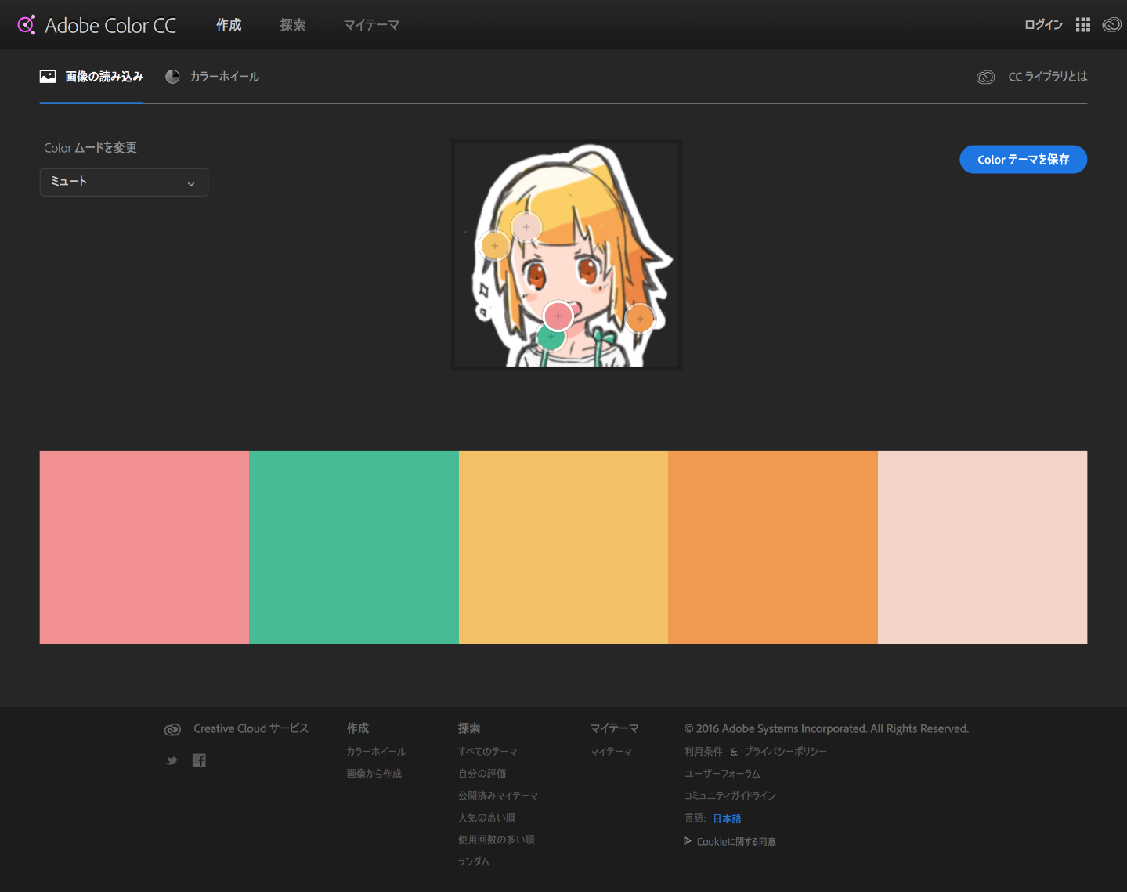This screenshot has width=1127, height=892.
Task: Open the 日本語 language selector
Action: pyautogui.click(x=727, y=818)
